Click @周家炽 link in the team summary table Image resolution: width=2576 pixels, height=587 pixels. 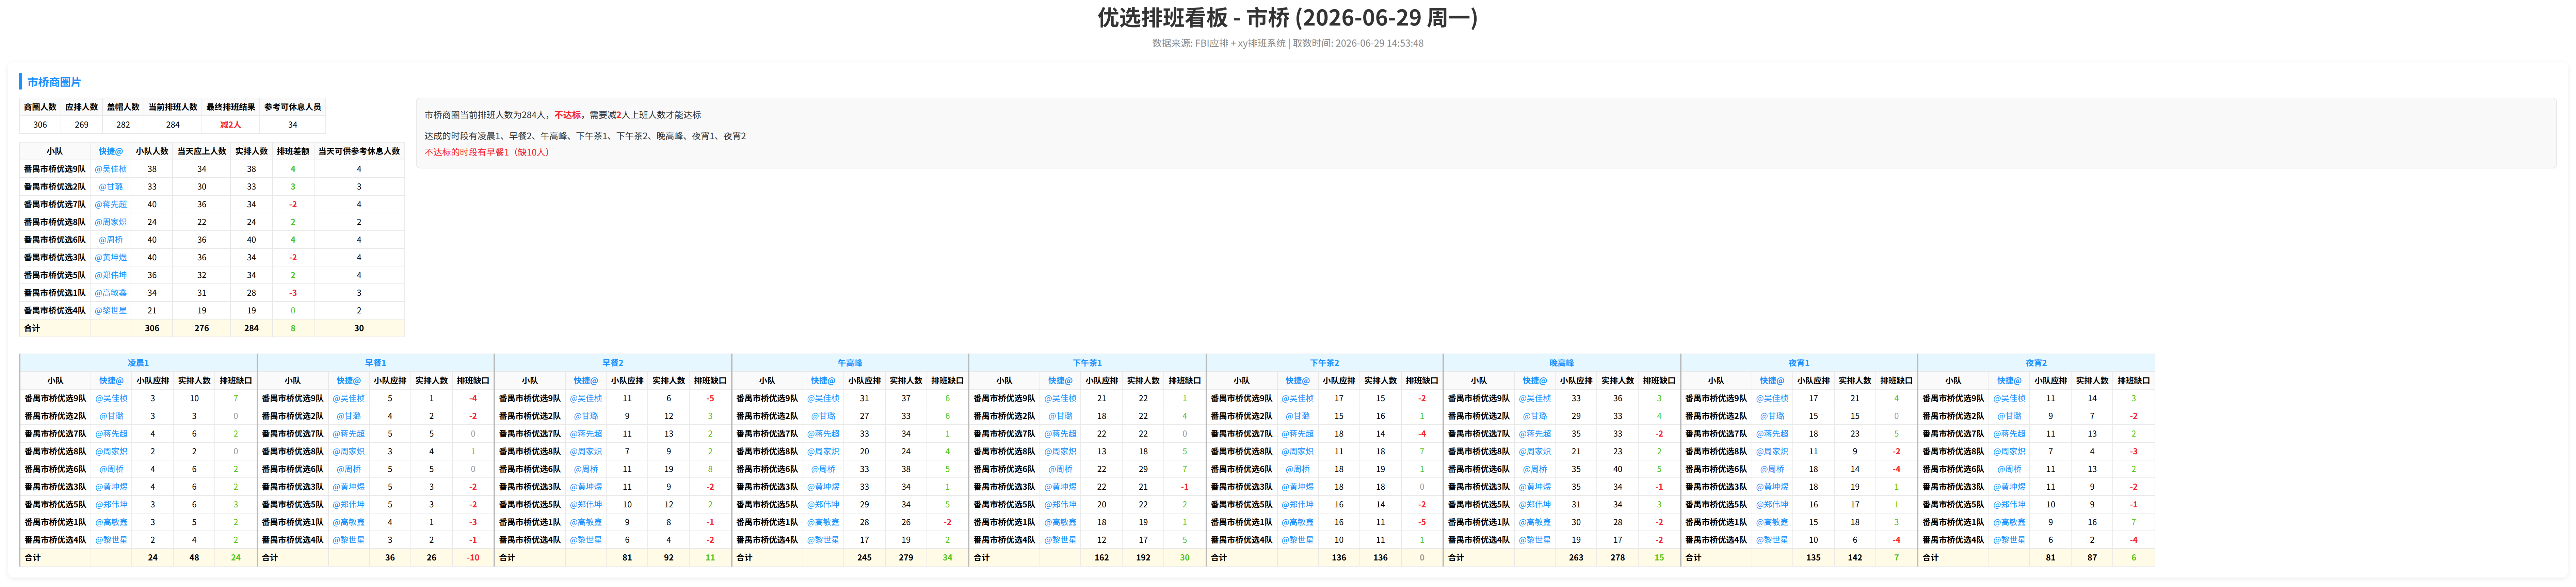(111, 222)
